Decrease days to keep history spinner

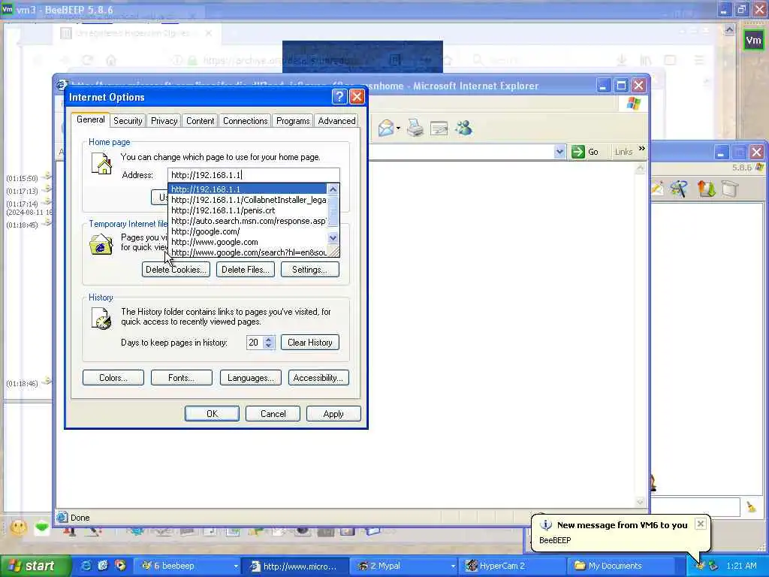pyautogui.click(x=268, y=346)
